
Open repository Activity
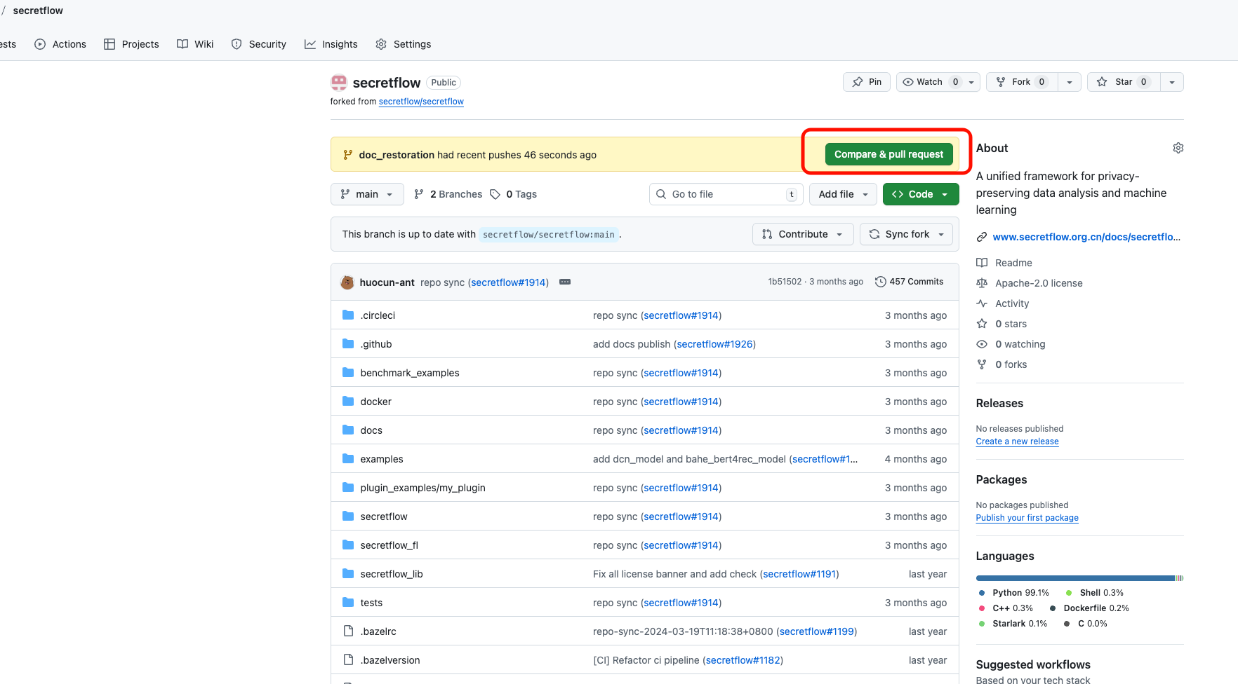pos(1003,303)
